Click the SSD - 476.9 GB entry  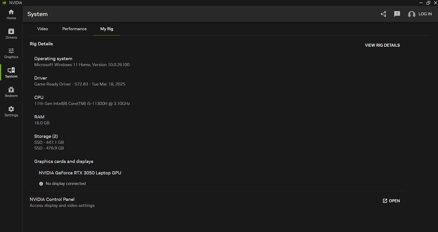click(x=49, y=148)
